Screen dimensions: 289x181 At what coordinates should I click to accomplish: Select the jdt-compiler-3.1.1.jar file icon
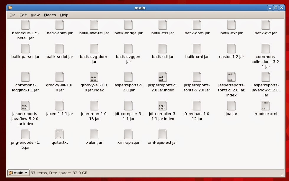point(128,106)
